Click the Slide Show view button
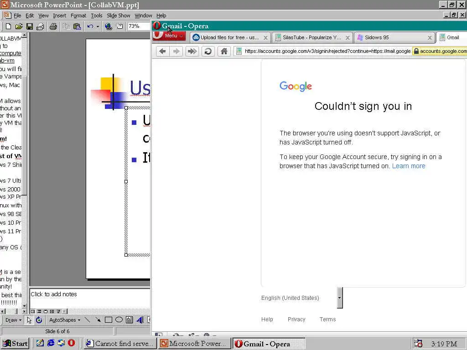The height and width of the screenshot is (350, 467). (x=58, y=311)
